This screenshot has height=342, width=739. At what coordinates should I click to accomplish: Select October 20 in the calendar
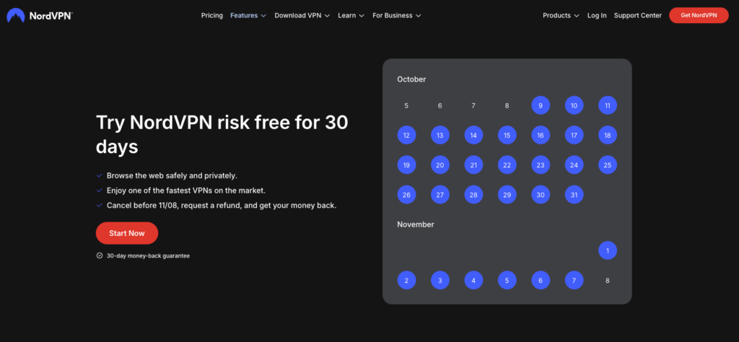coord(440,165)
